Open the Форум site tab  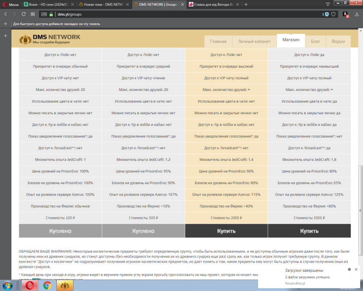(338, 41)
